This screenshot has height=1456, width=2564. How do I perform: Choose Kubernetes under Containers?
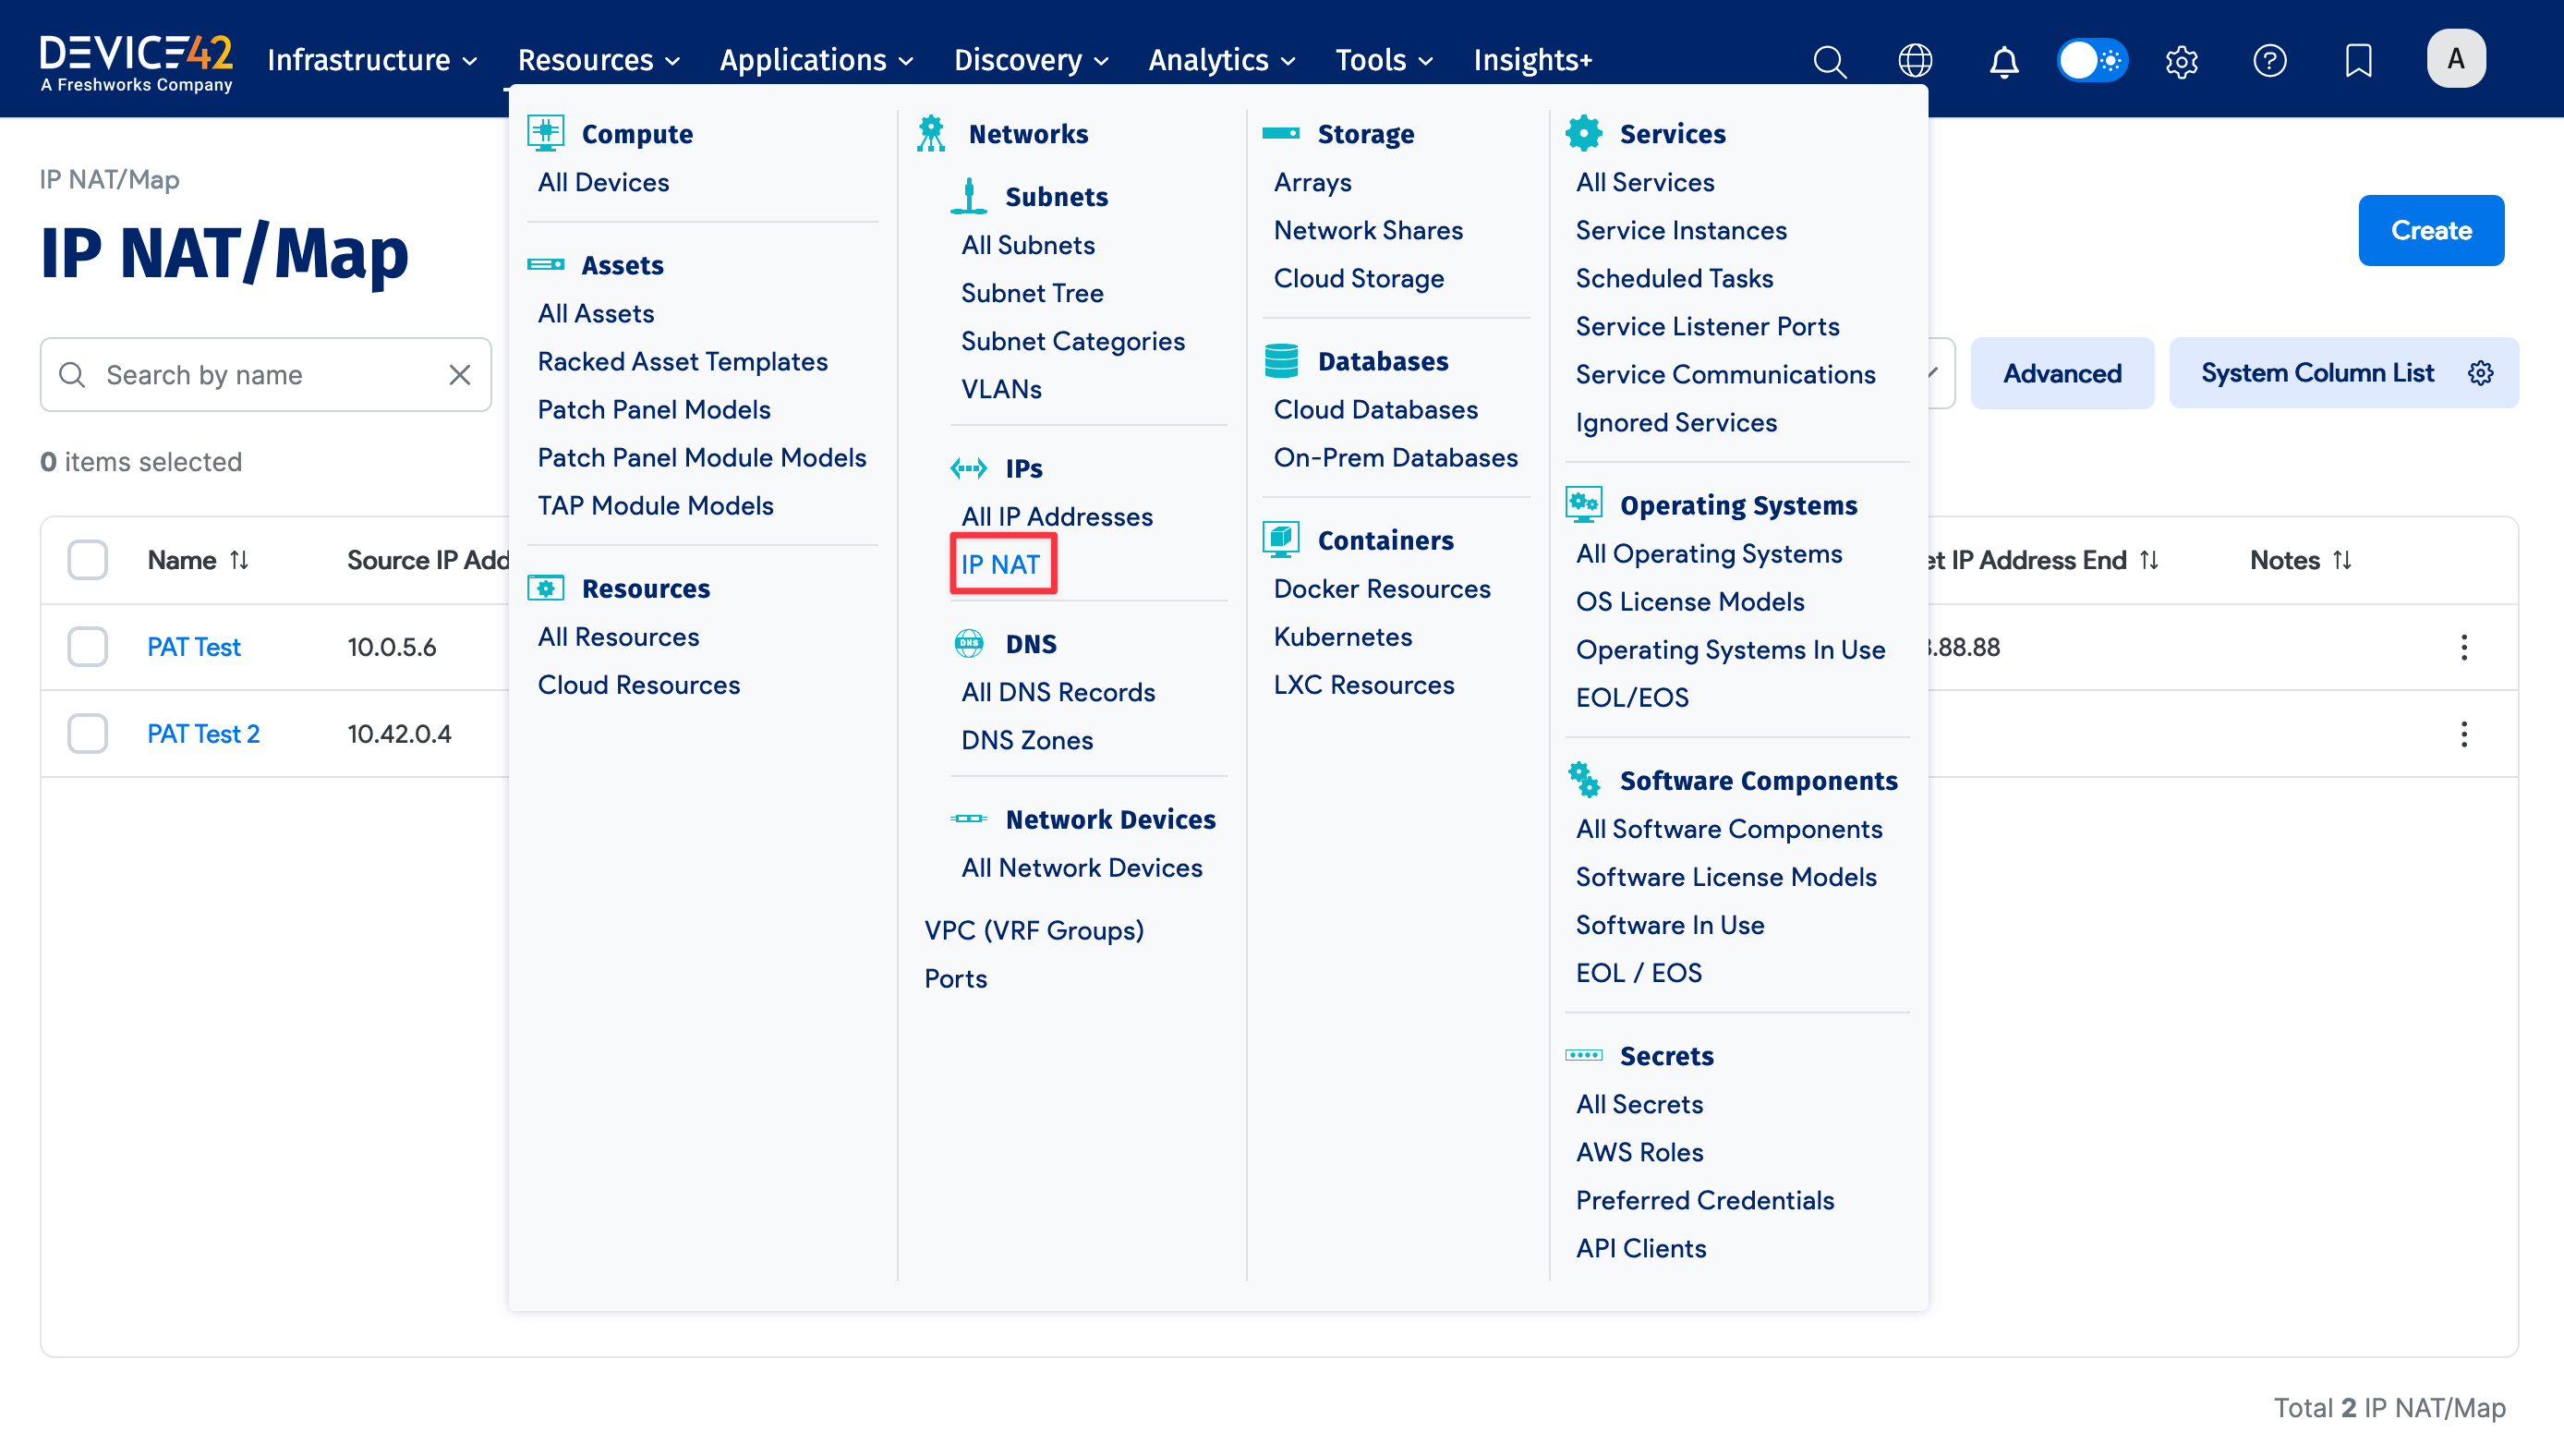pos(1341,637)
